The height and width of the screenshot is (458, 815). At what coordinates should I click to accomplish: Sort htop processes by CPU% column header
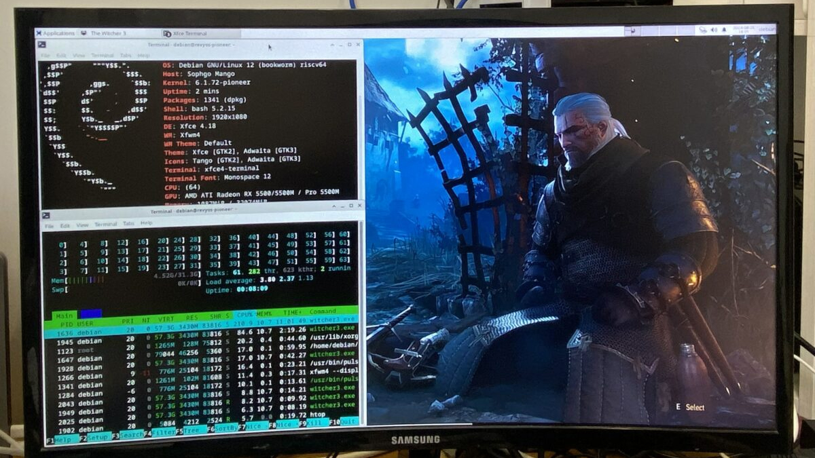tap(244, 315)
